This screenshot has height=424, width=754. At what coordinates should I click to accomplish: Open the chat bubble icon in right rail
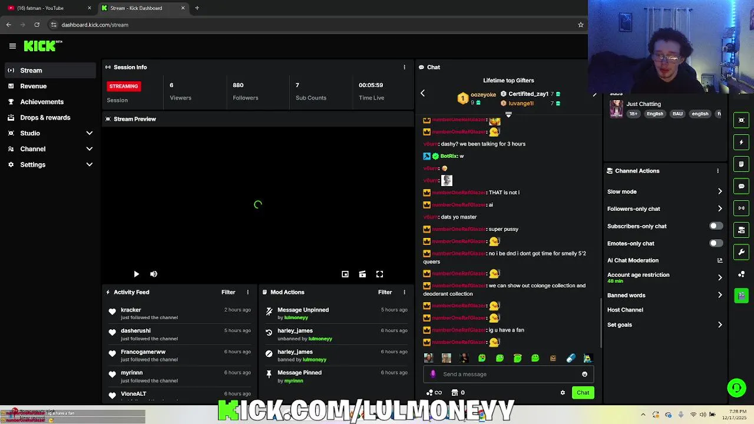[x=742, y=186]
